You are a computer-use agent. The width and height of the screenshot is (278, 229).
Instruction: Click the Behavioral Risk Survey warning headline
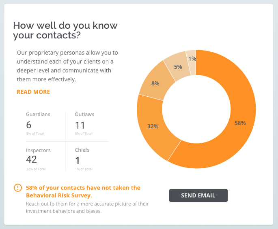pyautogui.click(x=83, y=191)
